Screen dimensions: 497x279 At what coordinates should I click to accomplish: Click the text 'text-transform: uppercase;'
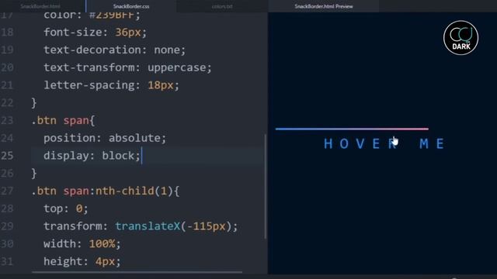coord(127,67)
